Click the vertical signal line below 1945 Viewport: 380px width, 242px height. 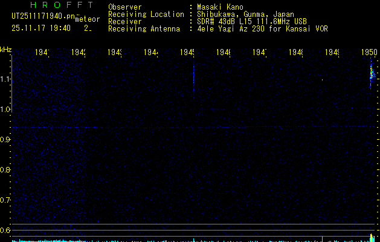pos(194,77)
